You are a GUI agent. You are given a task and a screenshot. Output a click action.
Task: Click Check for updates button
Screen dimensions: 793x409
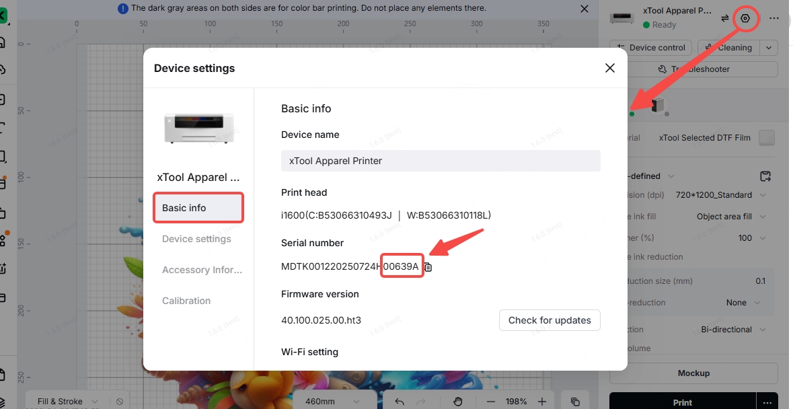click(550, 320)
